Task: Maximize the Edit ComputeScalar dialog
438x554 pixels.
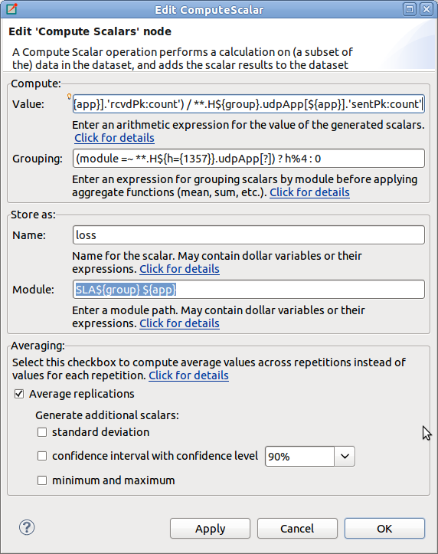Action: pyautogui.click(x=410, y=9)
